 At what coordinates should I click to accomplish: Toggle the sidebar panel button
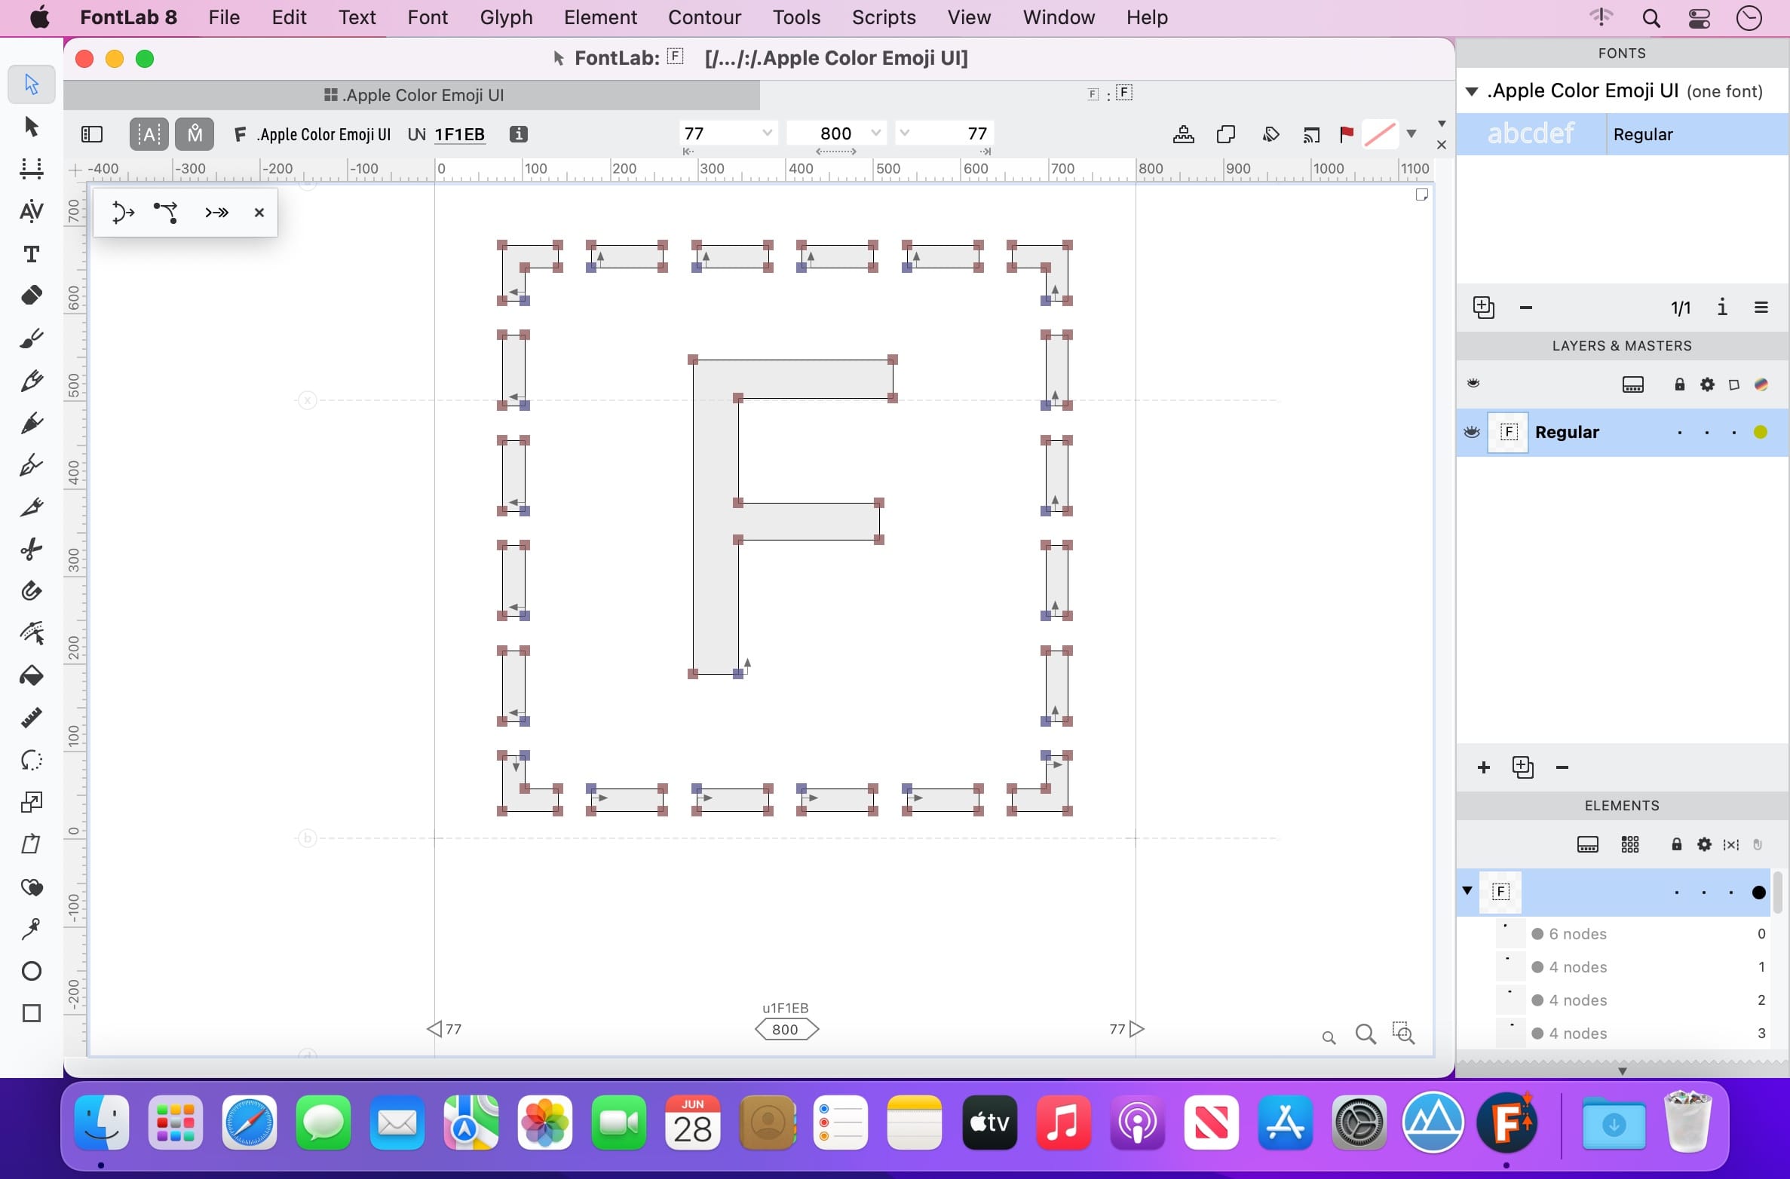tap(91, 134)
